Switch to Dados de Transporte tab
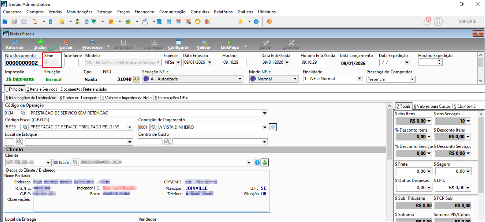485x222 pixels. coord(79,98)
